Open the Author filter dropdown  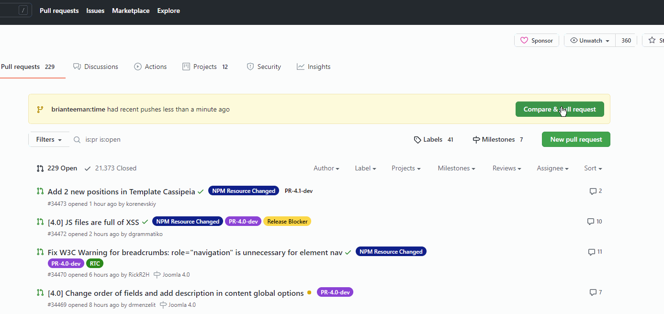pyautogui.click(x=326, y=168)
